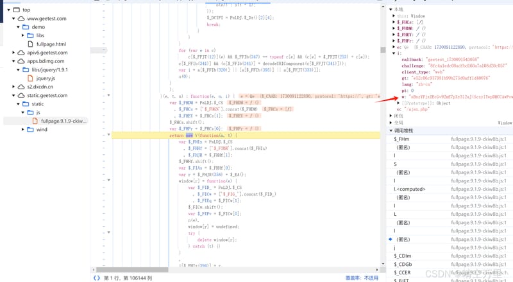Viewport: 513px width, 282px height.
Task: Open file link in the L stack row
Action: tap(478, 214)
